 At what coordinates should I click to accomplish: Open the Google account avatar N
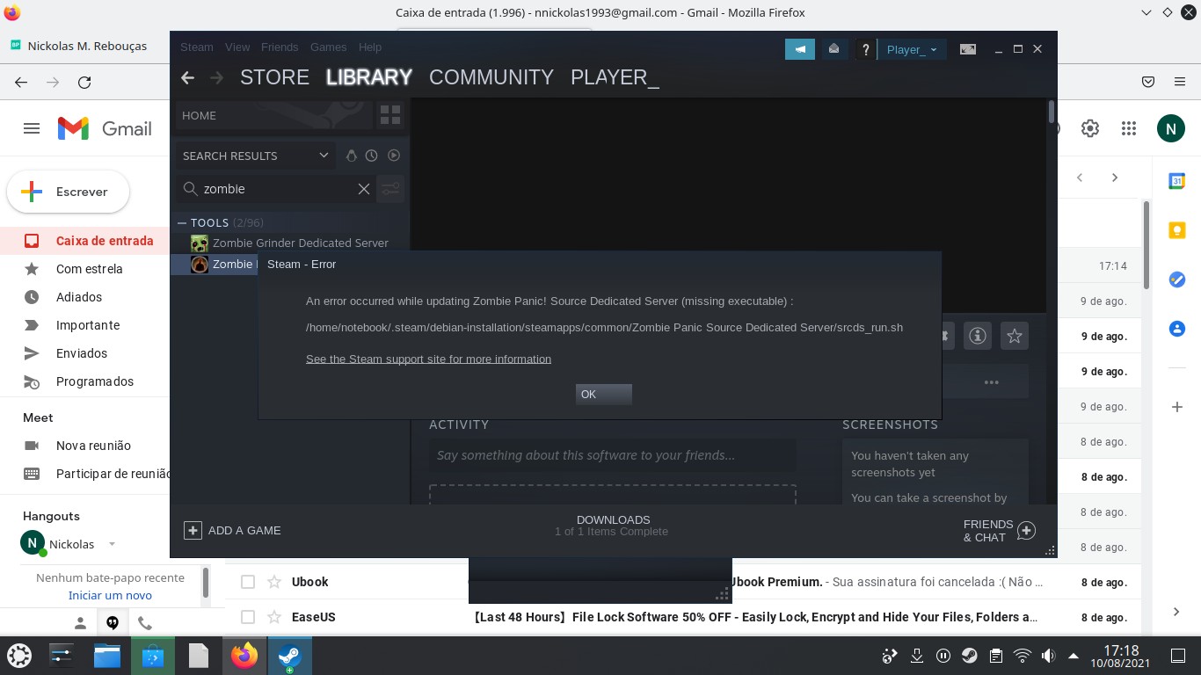(1170, 128)
